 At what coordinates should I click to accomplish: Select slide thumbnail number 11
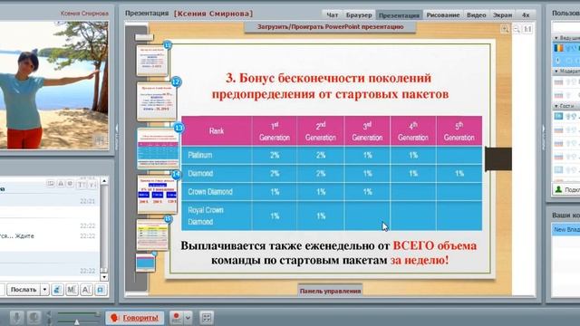tap(152, 61)
